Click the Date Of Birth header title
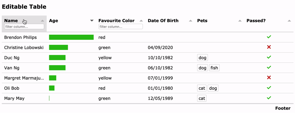295x113 pixels. (163, 21)
